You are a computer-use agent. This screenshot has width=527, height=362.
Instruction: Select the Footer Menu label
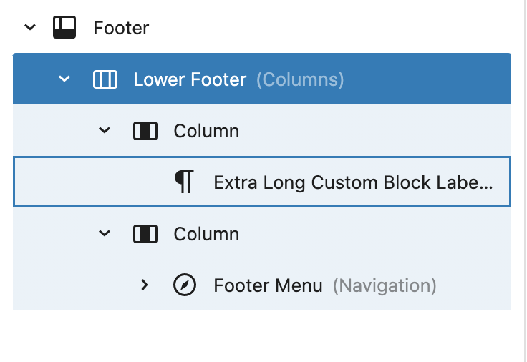point(268,285)
